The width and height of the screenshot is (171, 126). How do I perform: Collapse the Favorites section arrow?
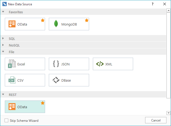pos(3,12)
